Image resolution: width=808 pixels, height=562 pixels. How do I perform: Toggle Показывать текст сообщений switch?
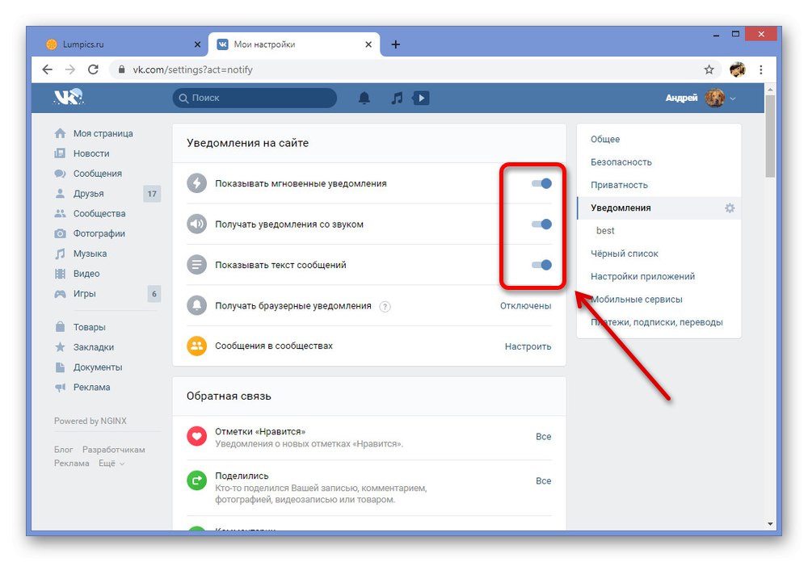tap(541, 265)
